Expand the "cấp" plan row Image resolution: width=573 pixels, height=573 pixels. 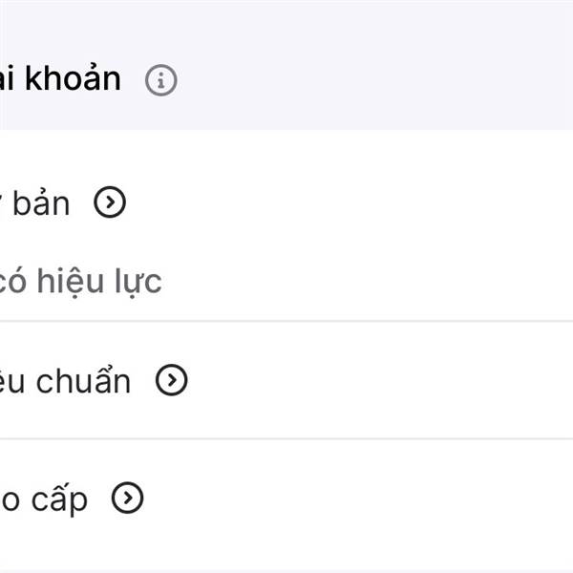click(286, 499)
